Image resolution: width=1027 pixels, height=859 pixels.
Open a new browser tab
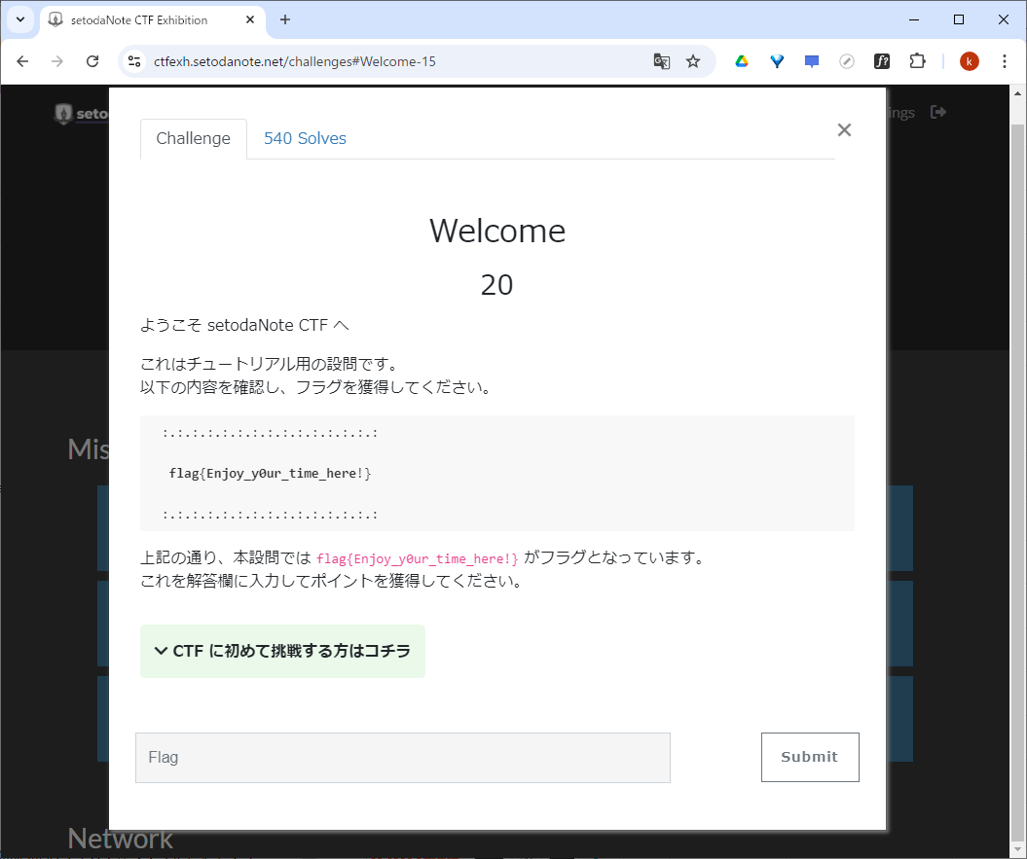285,19
